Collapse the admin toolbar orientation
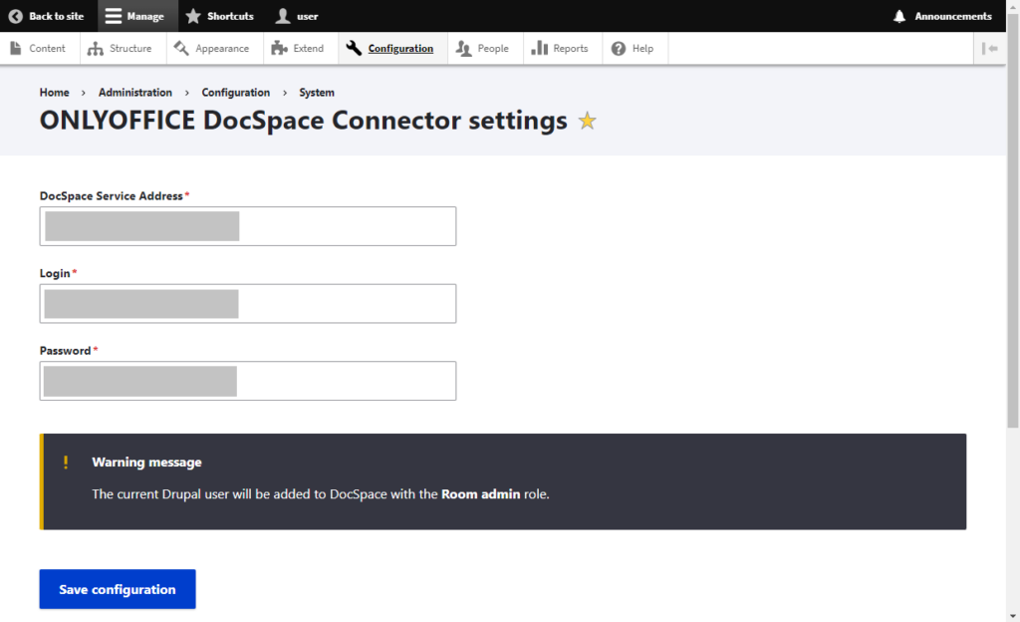The height and width of the screenshot is (622, 1020). pyautogui.click(x=990, y=48)
